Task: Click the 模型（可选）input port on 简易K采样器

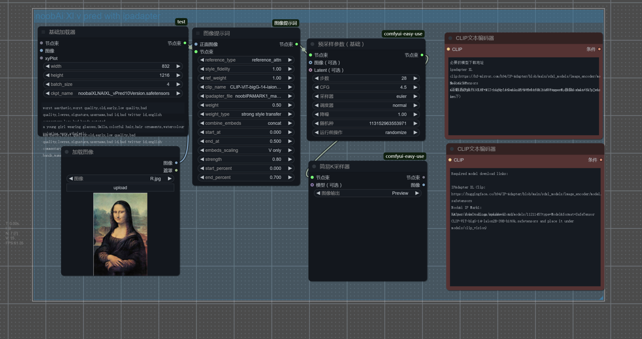Action: coord(312,185)
